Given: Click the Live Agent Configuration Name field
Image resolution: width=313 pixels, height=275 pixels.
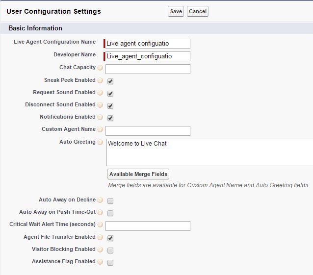Looking at the screenshot, I should tap(147, 44).
